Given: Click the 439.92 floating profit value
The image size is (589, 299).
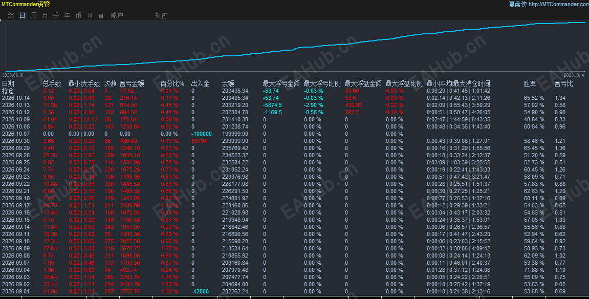Looking at the screenshot, I should click(x=354, y=105).
